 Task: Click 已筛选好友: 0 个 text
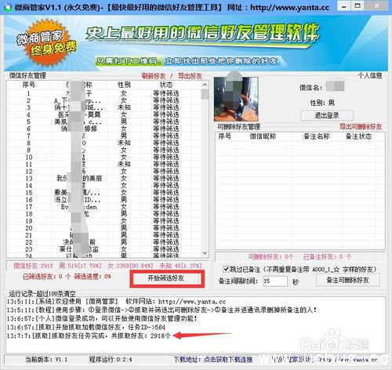pyautogui.click(x=47, y=277)
